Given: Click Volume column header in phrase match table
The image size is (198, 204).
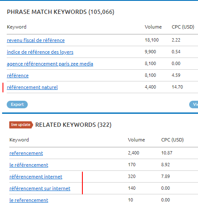Looking at the screenshot, I should click(x=153, y=27).
